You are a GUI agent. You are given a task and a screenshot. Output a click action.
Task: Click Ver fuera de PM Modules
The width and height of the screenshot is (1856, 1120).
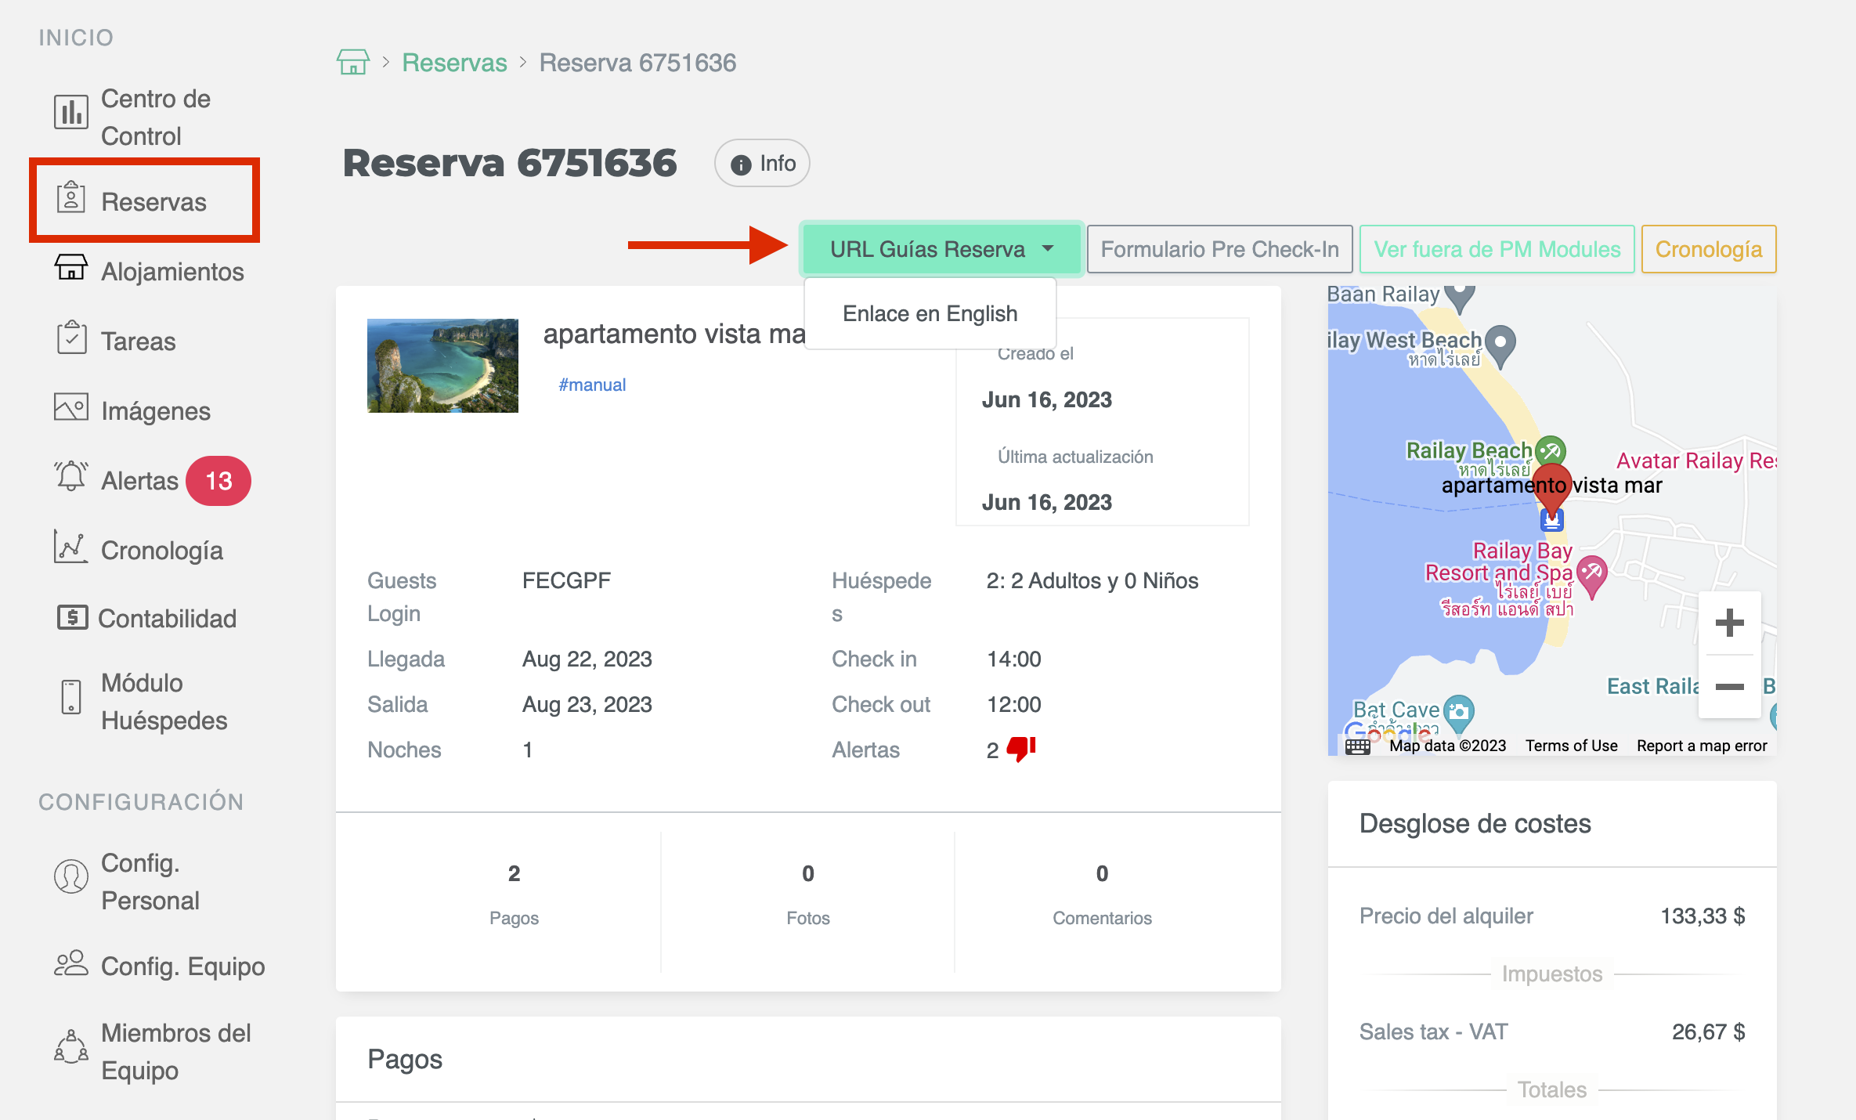[1497, 249]
